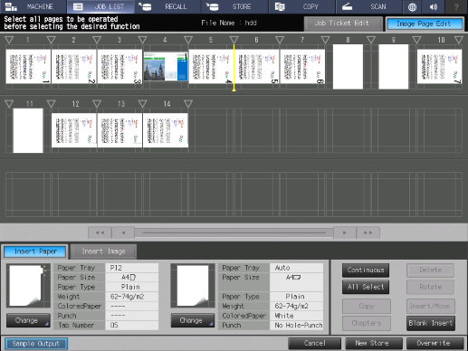The height and width of the screenshot is (351, 468).
Task: Open the question mark help icon
Action: (456, 6)
